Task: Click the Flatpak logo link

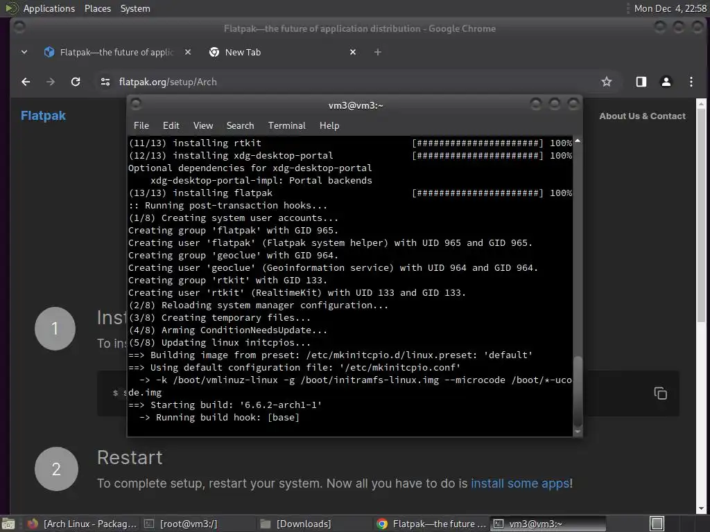Action: [44, 116]
